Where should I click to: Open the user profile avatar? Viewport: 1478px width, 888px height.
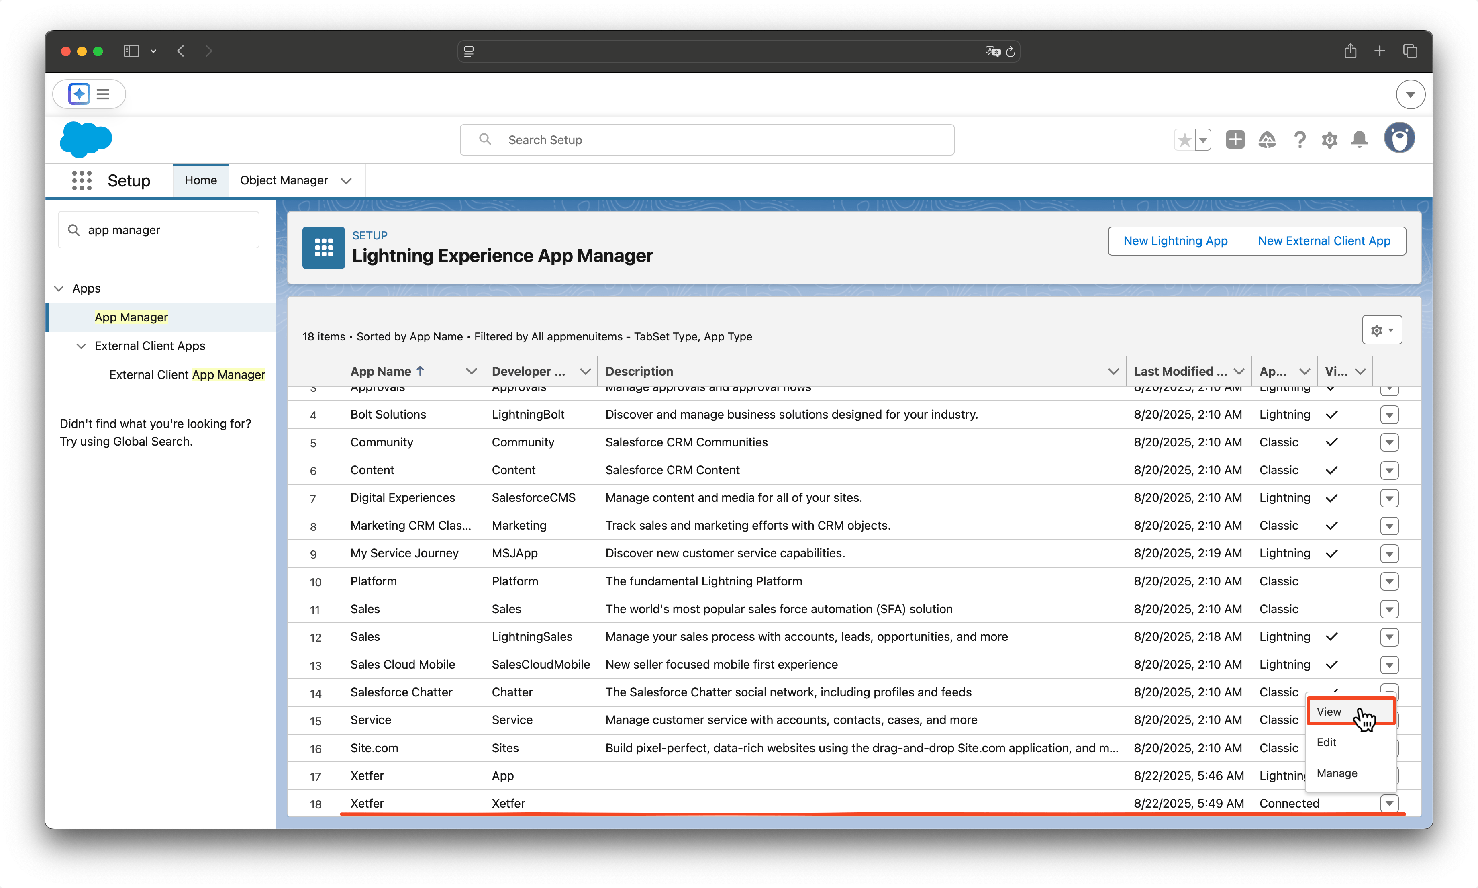click(x=1399, y=139)
